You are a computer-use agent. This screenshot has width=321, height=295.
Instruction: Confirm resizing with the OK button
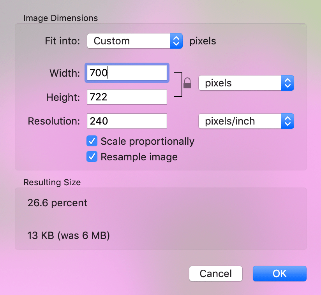[280, 274]
